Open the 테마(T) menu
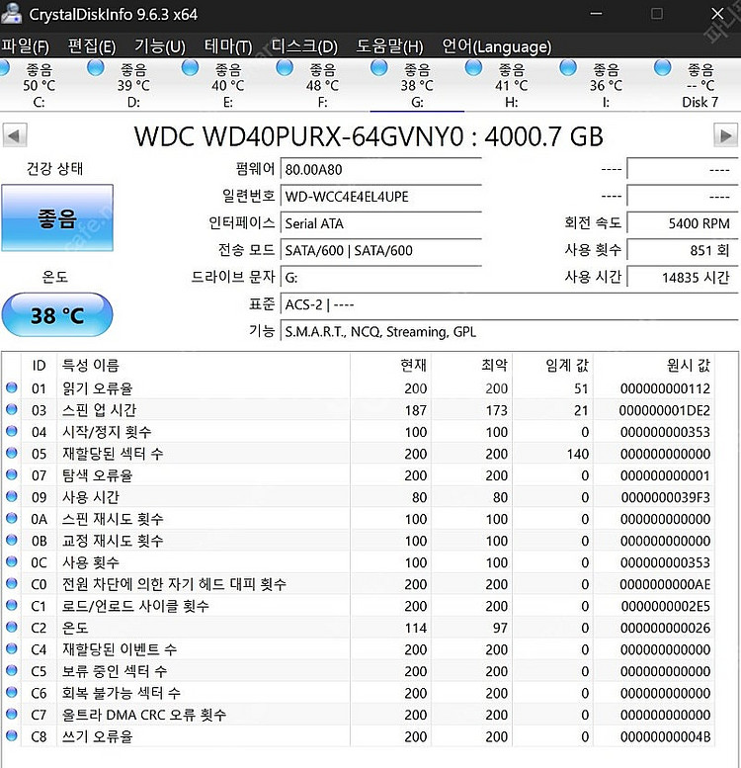The image size is (741, 768). click(228, 46)
